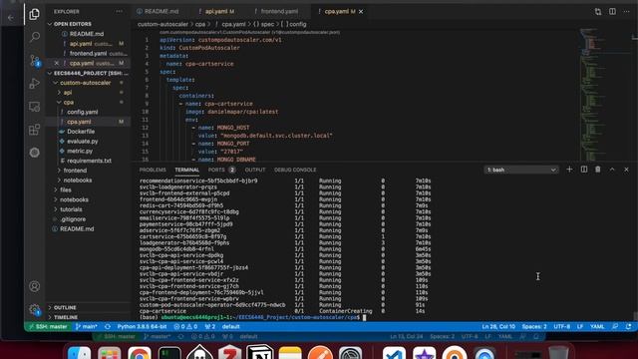Open editor more actions ellipsis
Image resolution: width=638 pixels, height=359 pixels.
[x=626, y=11]
